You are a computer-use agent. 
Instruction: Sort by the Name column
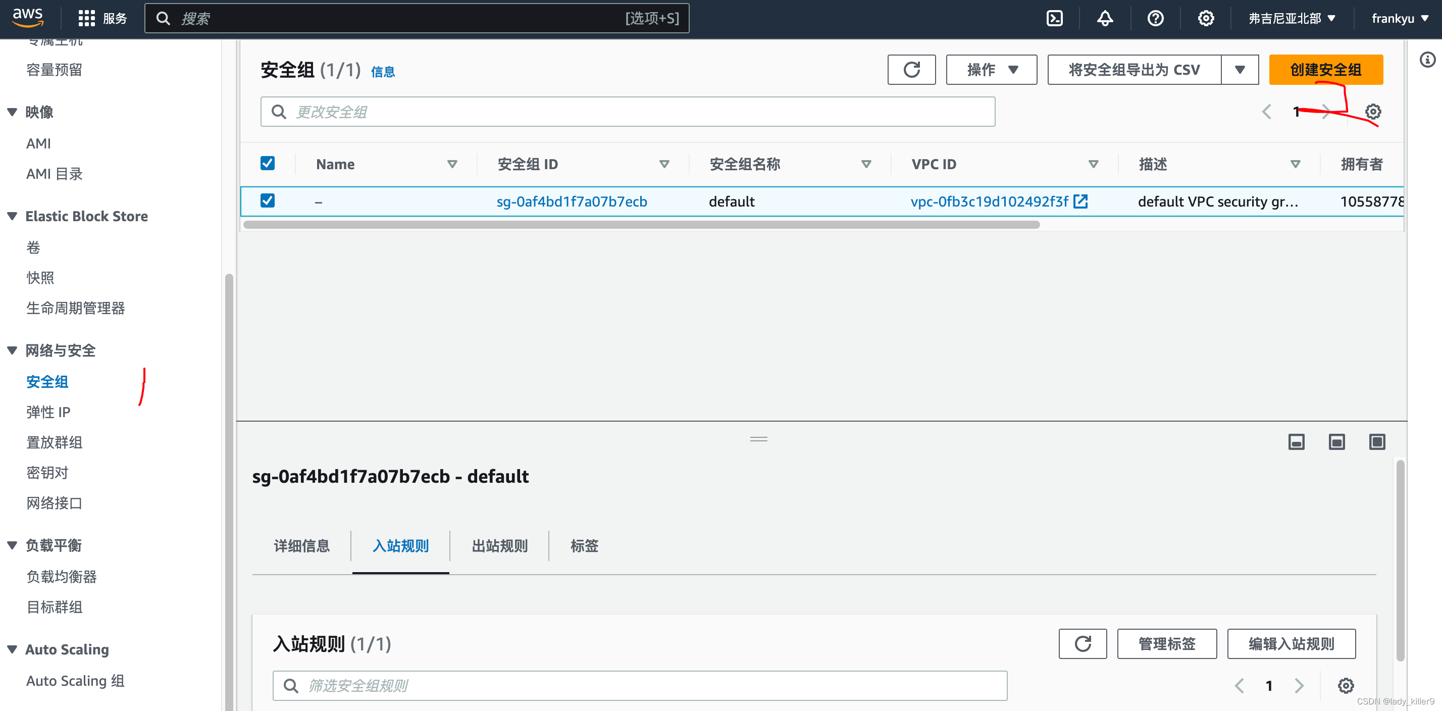(x=452, y=164)
